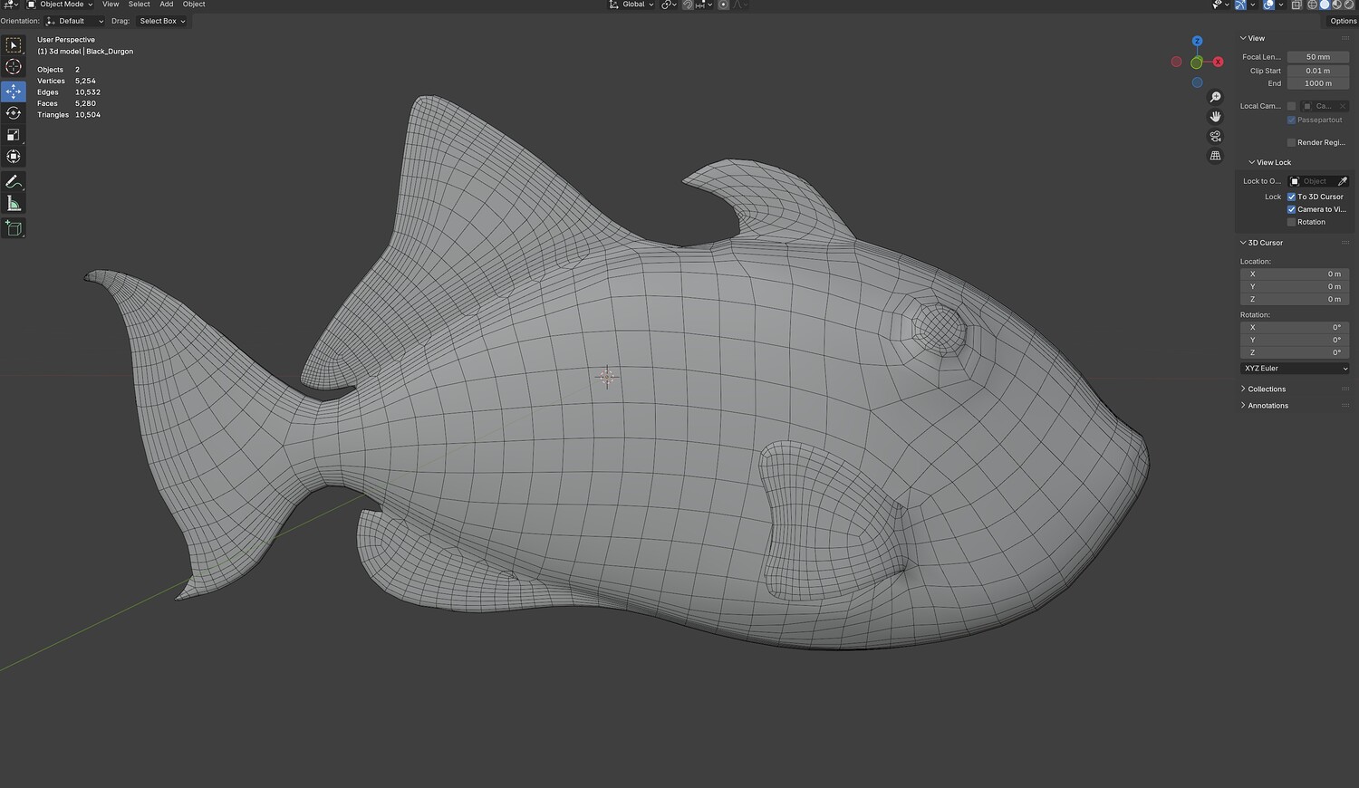Uncheck Lock To 3D Cursor
This screenshot has width=1359, height=788.
click(1291, 197)
